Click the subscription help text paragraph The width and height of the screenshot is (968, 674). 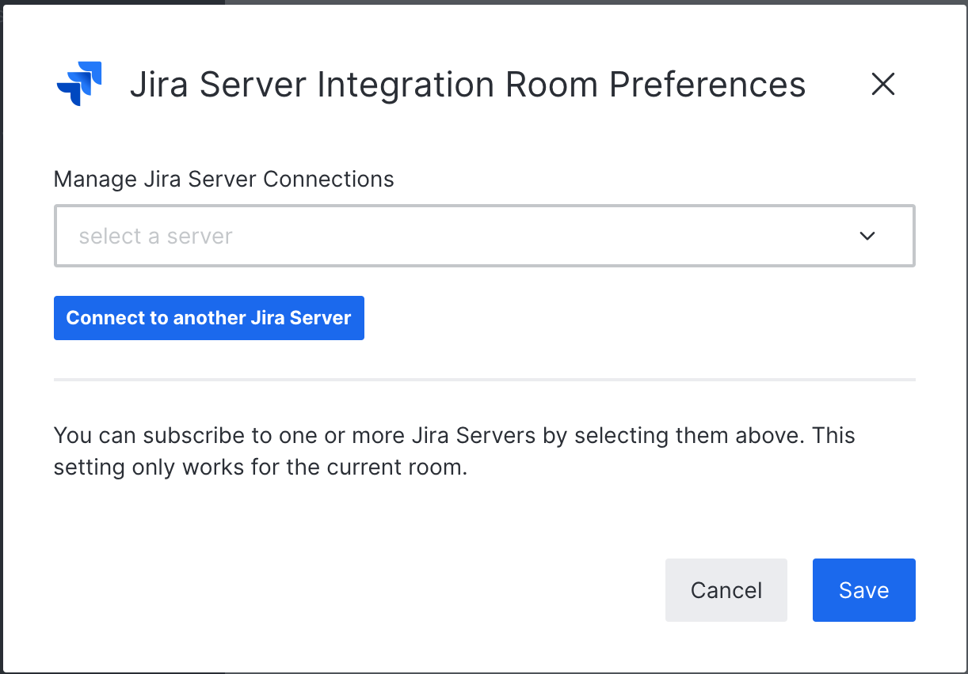coord(453,451)
